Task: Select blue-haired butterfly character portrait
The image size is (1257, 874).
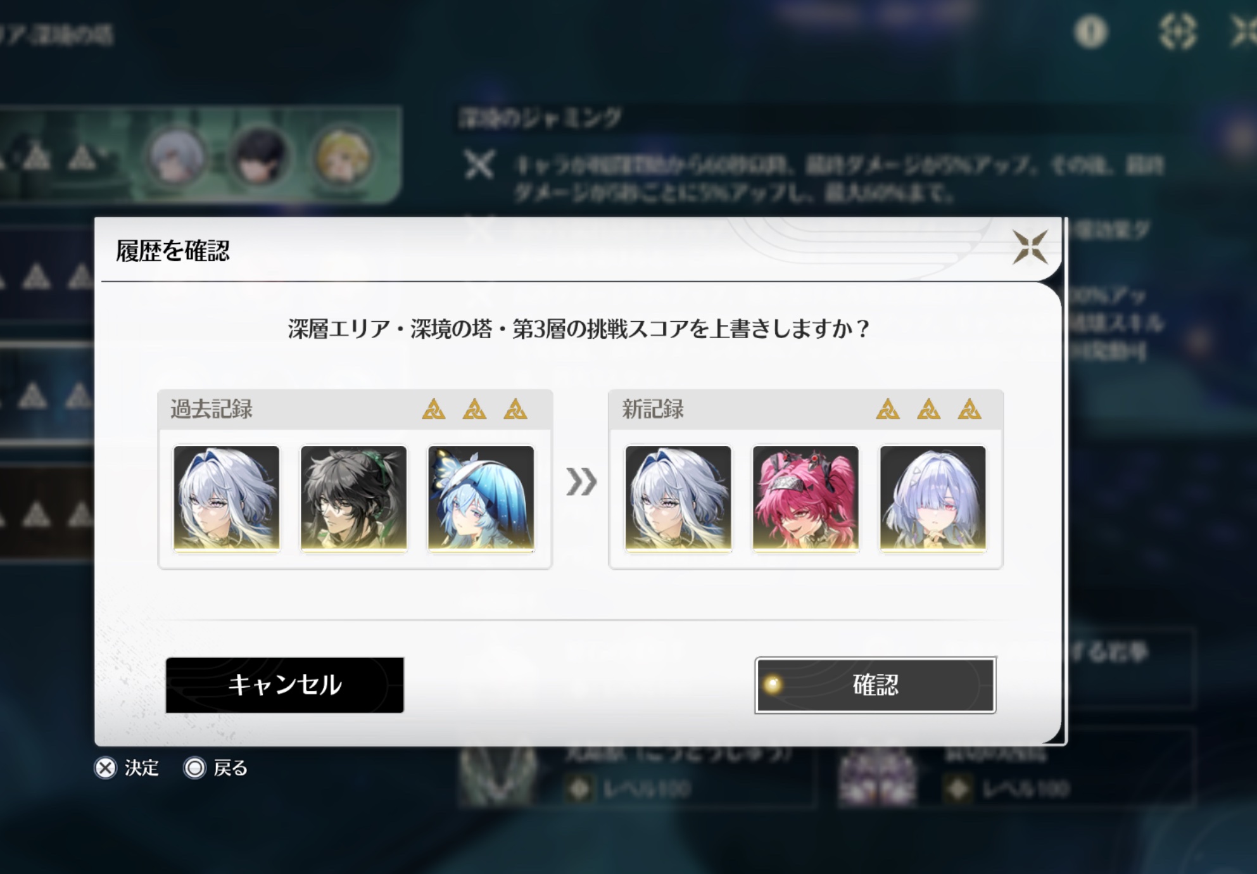Action: [481, 498]
